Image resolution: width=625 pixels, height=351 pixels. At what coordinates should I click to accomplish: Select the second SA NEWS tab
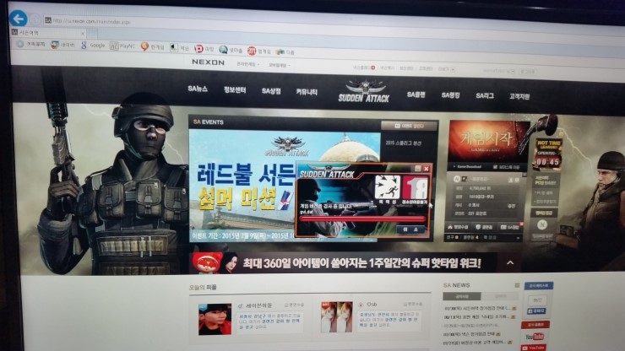(500, 296)
